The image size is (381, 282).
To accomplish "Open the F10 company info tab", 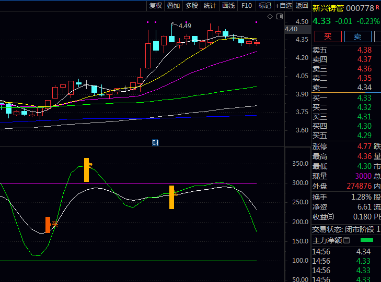I will tap(247, 6).
